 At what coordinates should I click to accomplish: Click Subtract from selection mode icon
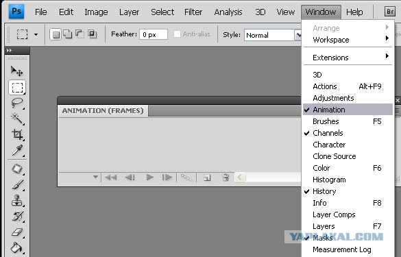[x=80, y=34]
